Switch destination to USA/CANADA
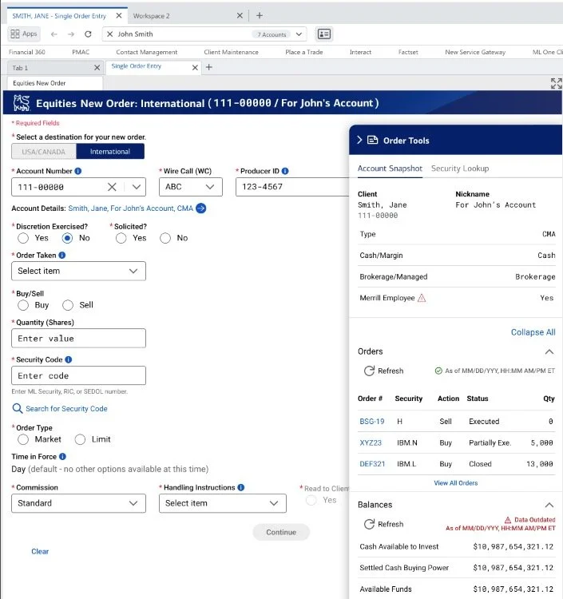The image size is (563, 599). click(44, 152)
